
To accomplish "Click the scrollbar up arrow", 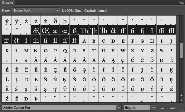I will [x=182, y=95].
